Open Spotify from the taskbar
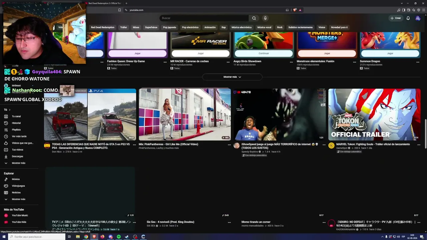 click(118, 237)
